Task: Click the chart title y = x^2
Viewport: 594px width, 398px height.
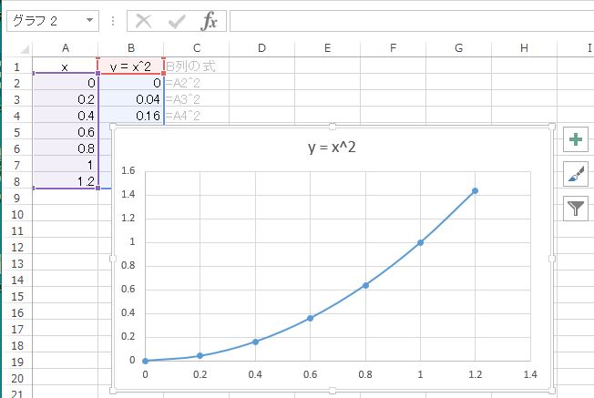Action: (x=332, y=148)
